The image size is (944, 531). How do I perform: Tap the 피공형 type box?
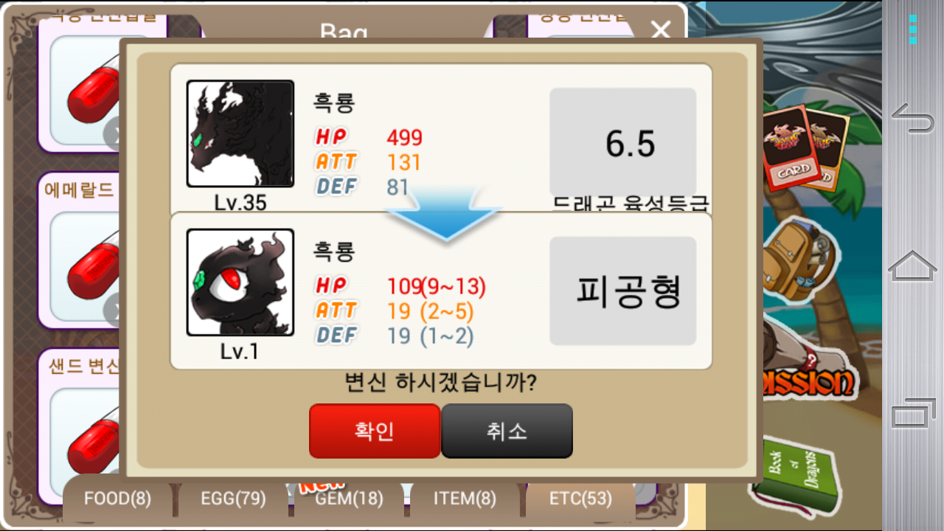tap(623, 291)
